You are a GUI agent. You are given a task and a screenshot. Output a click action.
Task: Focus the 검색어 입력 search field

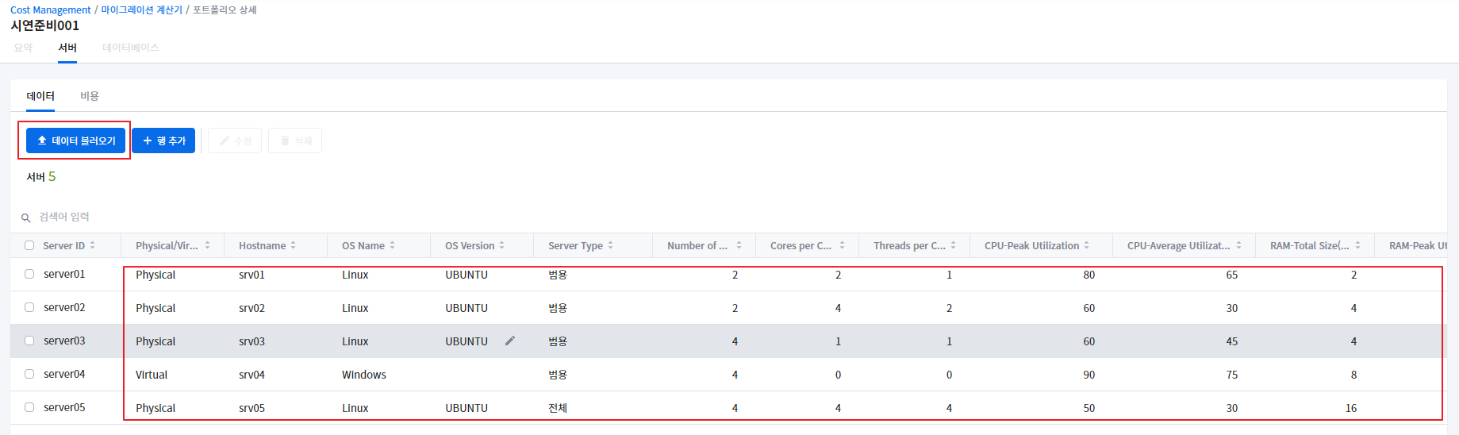click(x=159, y=217)
